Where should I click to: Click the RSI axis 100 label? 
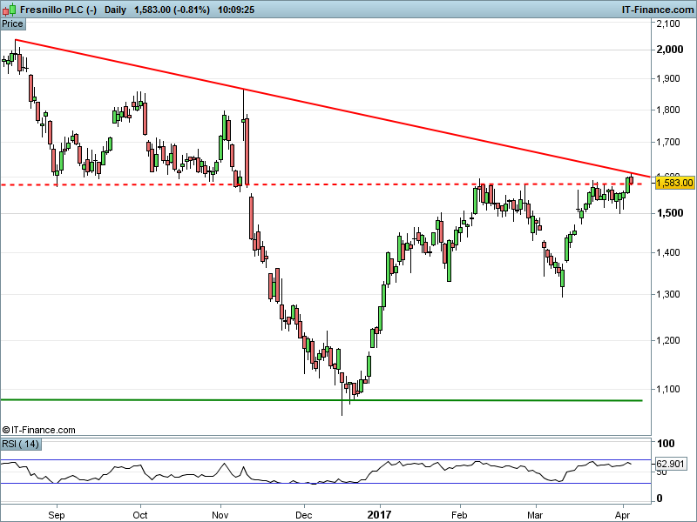[666, 444]
